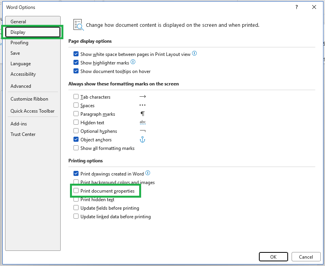Confirm changes with the OK button
The width and height of the screenshot is (325, 266).
coord(273,257)
